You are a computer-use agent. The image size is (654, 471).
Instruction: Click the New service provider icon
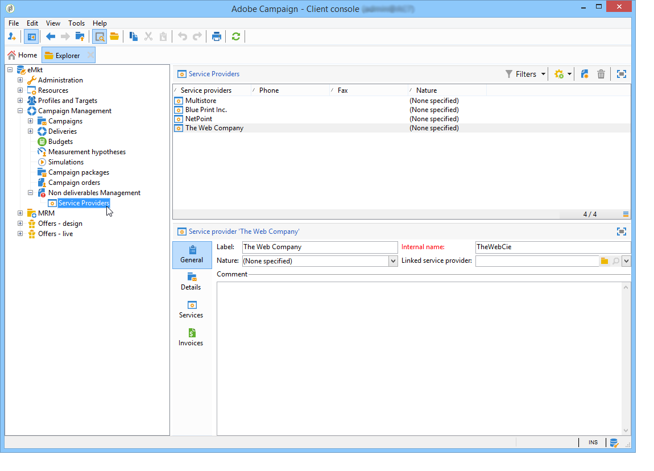(585, 75)
